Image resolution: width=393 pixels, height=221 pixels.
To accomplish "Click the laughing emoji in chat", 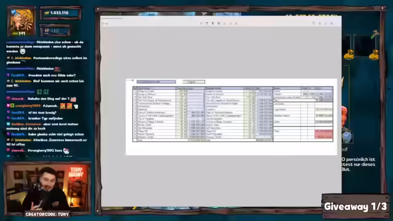I will point(23,52).
